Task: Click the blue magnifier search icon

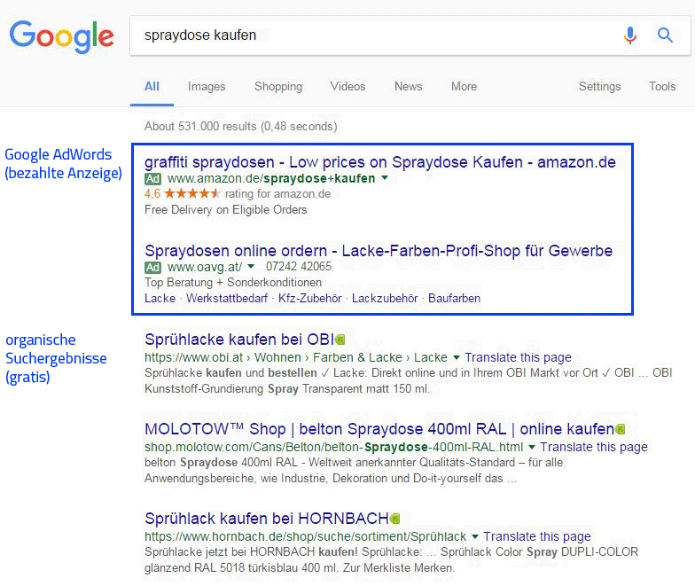Action: [665, 35]
